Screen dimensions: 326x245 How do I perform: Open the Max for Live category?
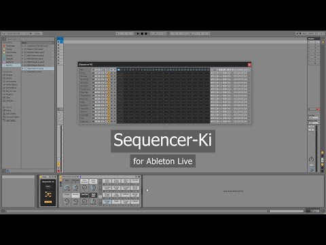[10, 91]
